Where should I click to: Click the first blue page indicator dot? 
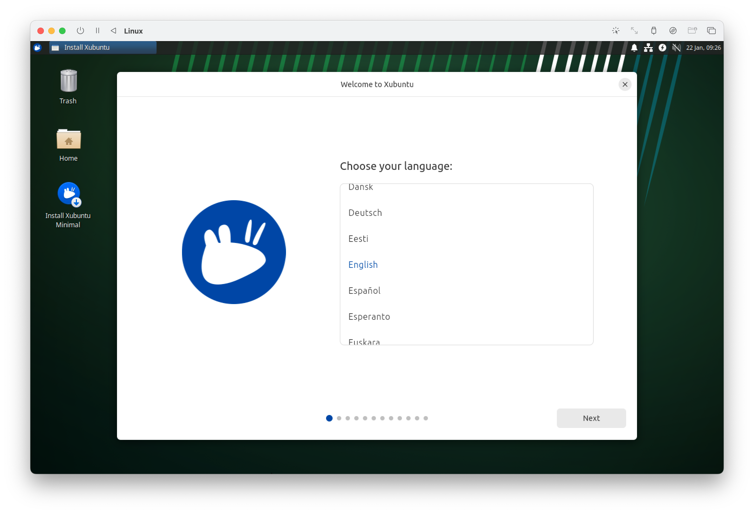(x=329, y=418)
